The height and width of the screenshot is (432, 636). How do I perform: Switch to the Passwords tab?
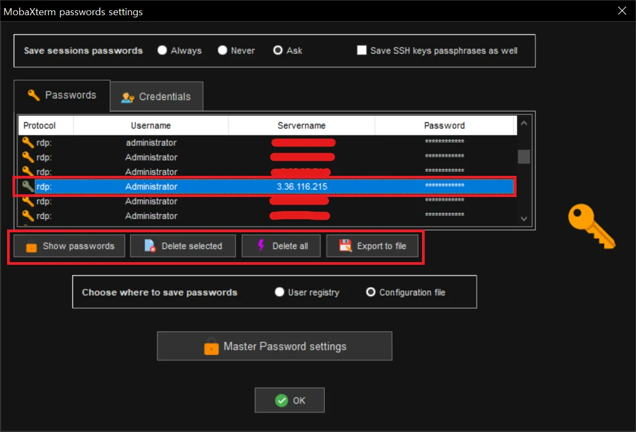point(62,96)
